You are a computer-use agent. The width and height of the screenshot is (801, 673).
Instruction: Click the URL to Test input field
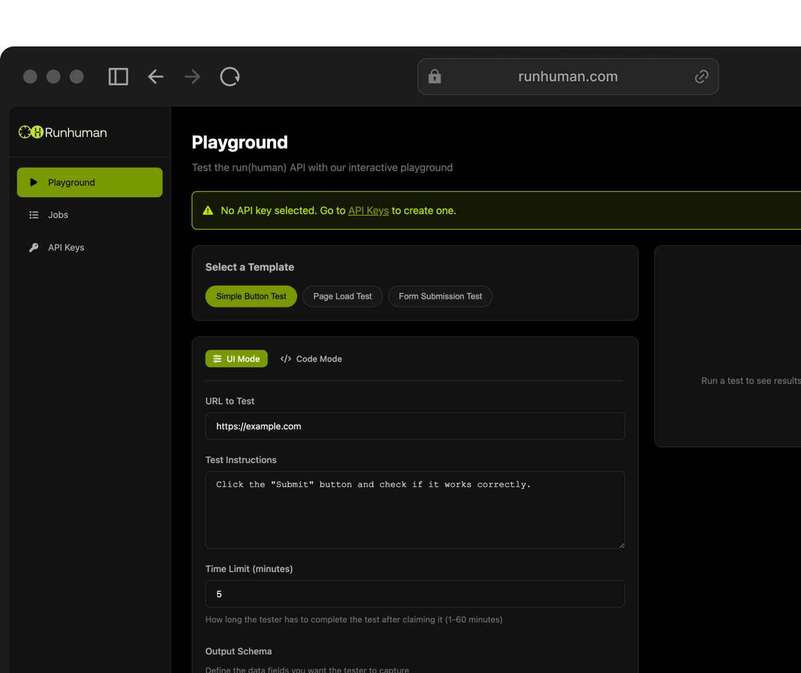coord(414,426)
